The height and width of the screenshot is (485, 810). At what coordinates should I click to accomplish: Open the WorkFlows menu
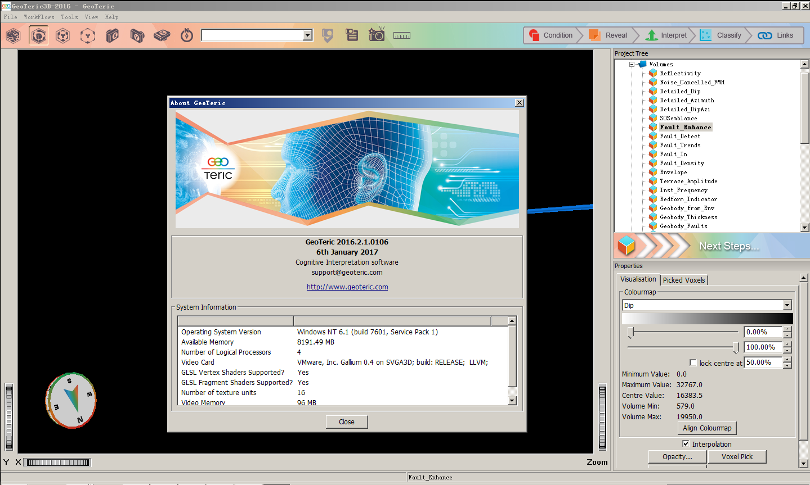[x=39, y=17]
